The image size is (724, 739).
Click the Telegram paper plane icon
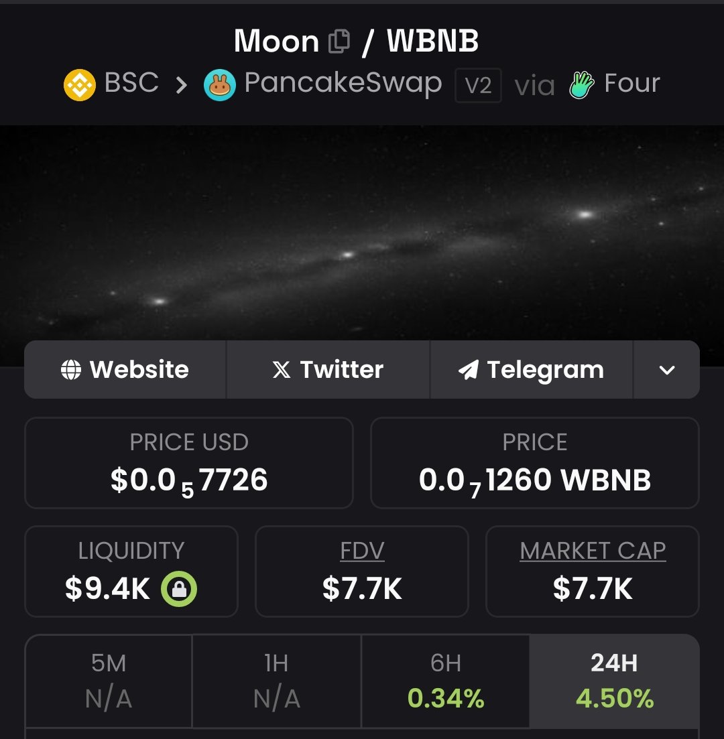tap(469, 370)
